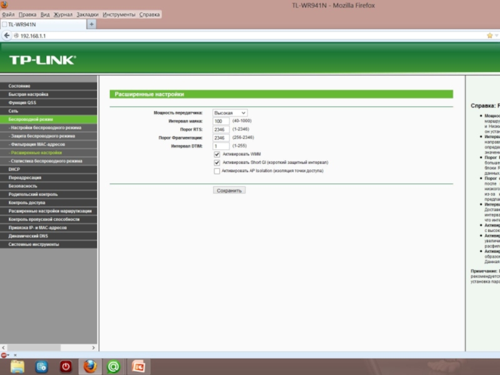This screenshot has height=375, width=500.
Task: Click the Интервал маяка input field
Action: tap(221, 121)
